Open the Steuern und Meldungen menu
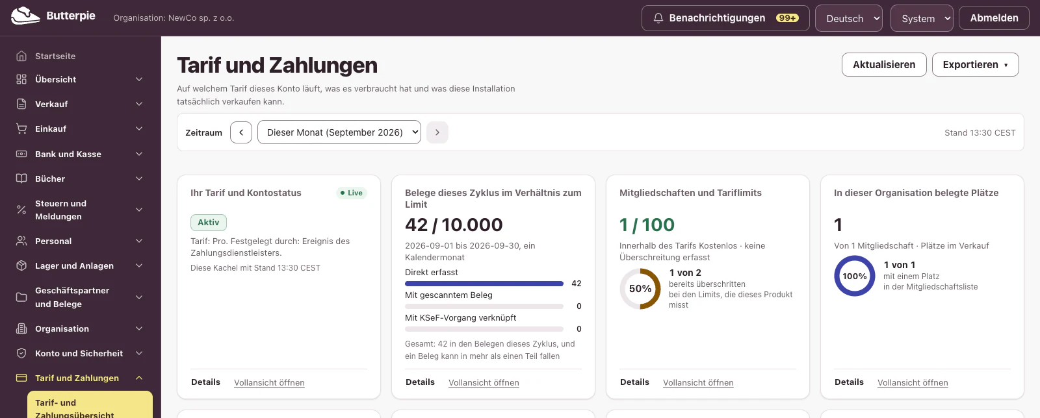The image size is (1040, 418). pos(81,210)
